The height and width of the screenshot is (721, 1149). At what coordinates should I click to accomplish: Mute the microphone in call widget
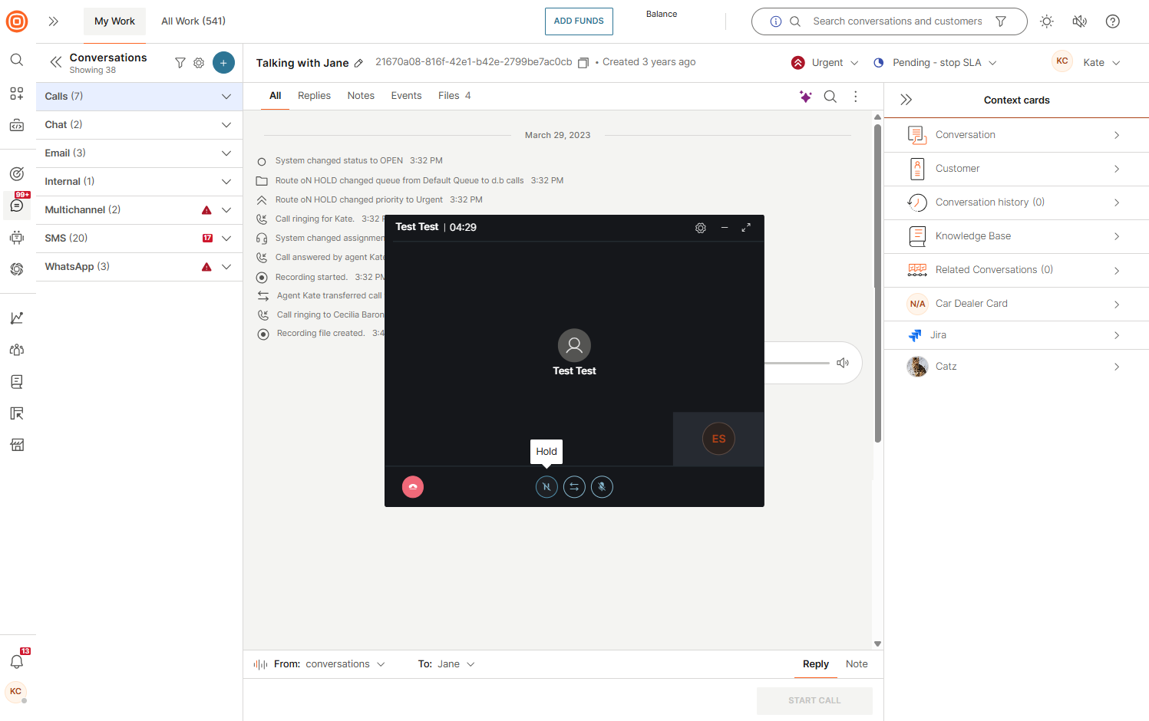602,487
